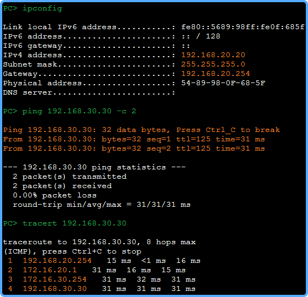308x297 pixels.
Task: Click the physical address 54-89-98-0F-68-5F
Action: tap(223, 83)
